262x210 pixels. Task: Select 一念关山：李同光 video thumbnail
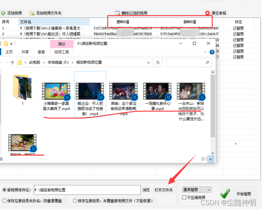191,91
